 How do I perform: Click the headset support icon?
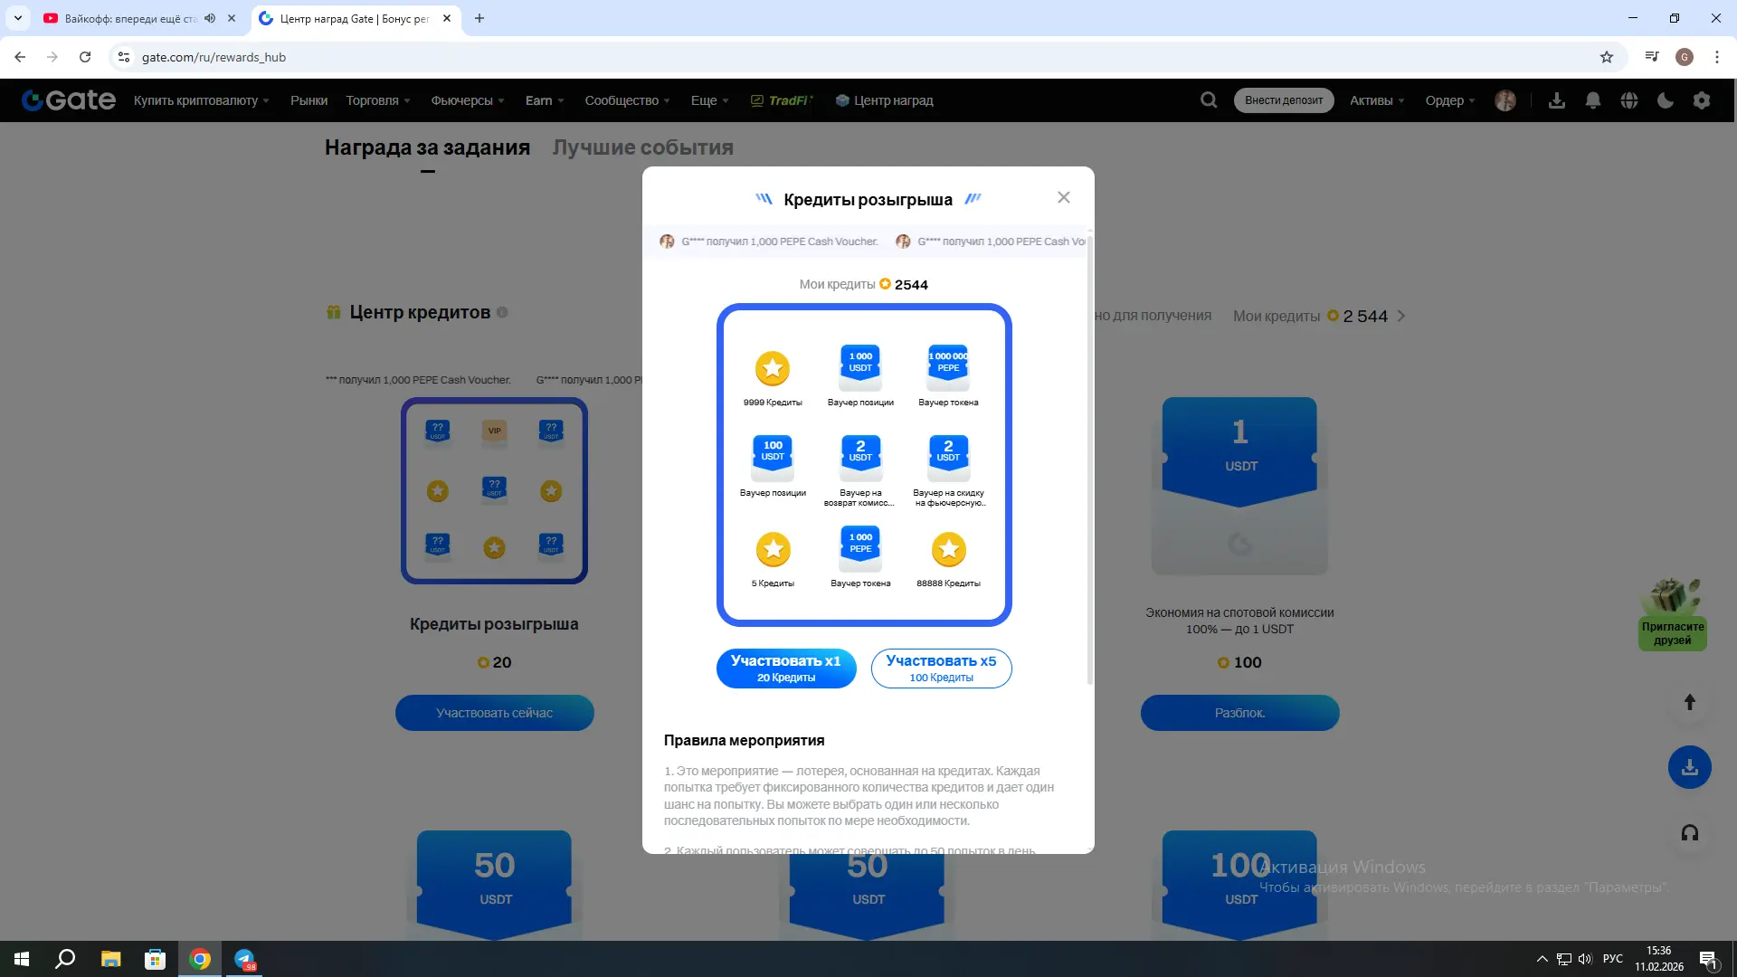1689,833
